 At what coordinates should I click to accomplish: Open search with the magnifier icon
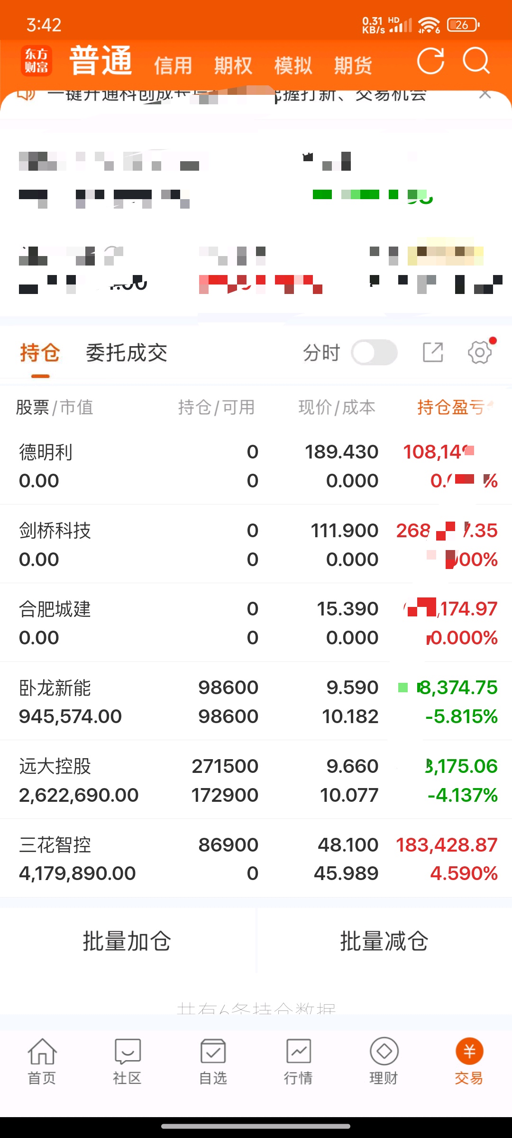click(476, 61)
